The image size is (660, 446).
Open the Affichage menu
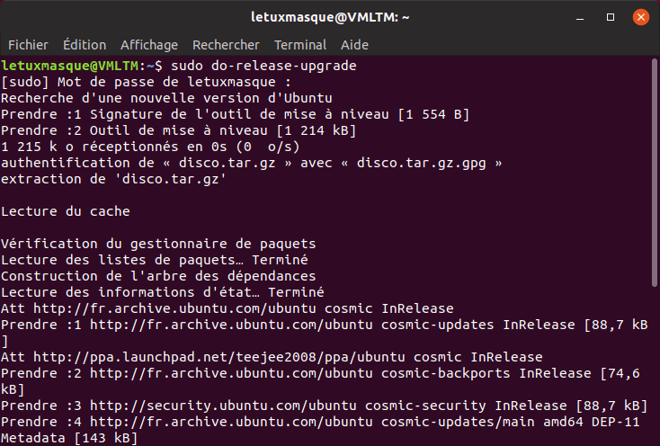pos(149,45)
